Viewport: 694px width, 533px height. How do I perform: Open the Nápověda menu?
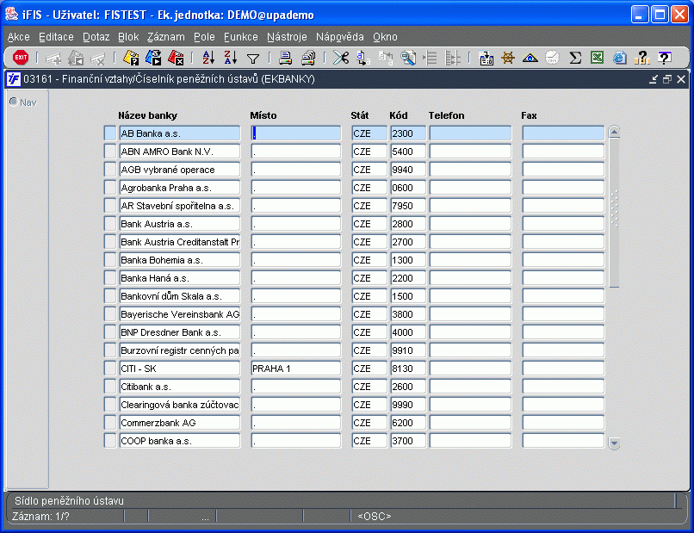[x=340, y=37]
